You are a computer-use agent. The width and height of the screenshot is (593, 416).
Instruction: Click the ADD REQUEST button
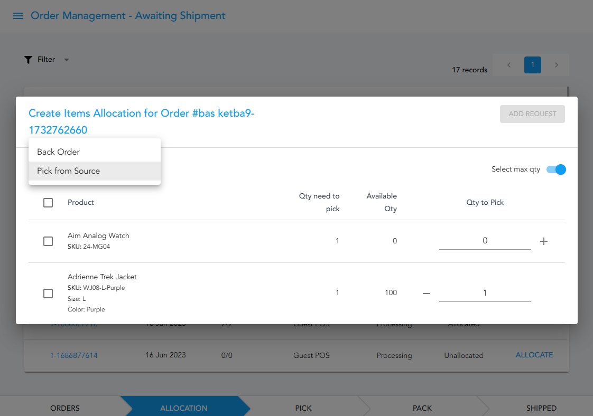(x=532, y=114)
